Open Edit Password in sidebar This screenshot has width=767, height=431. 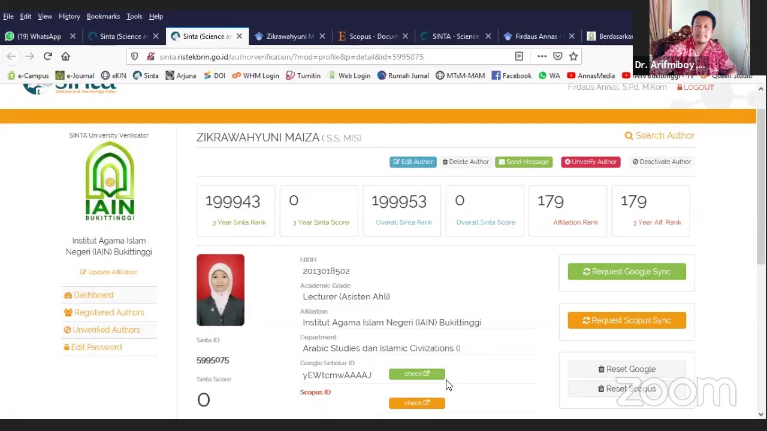coord(92,347)
